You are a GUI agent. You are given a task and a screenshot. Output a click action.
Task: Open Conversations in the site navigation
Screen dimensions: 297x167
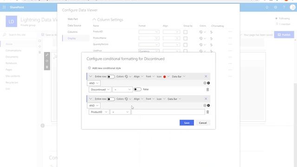tap(13, 51)
